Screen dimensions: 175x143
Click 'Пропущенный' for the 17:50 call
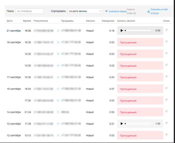128,101
